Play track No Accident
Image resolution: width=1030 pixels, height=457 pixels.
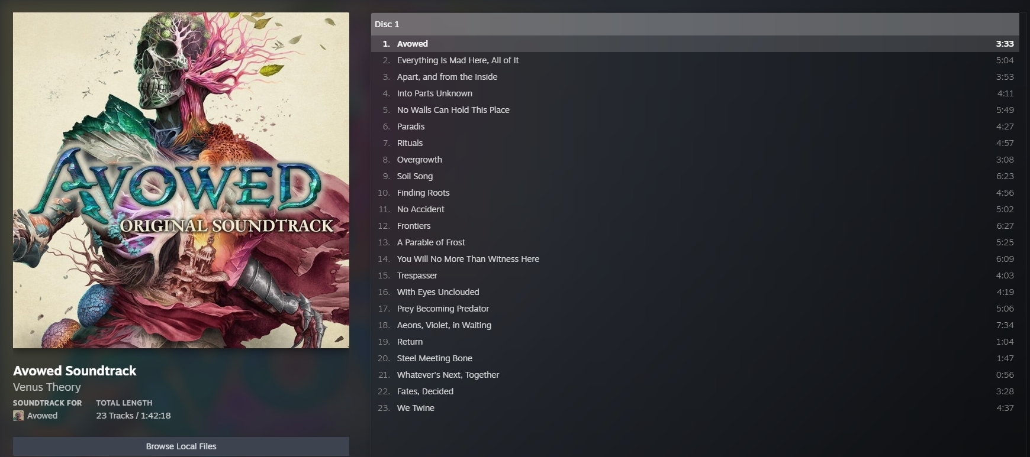point(695,209)
